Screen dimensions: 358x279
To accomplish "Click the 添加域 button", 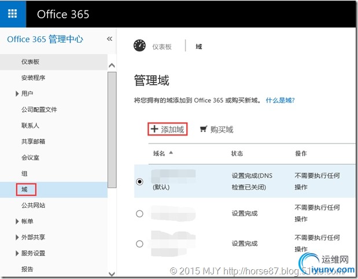I will point(168,129).
